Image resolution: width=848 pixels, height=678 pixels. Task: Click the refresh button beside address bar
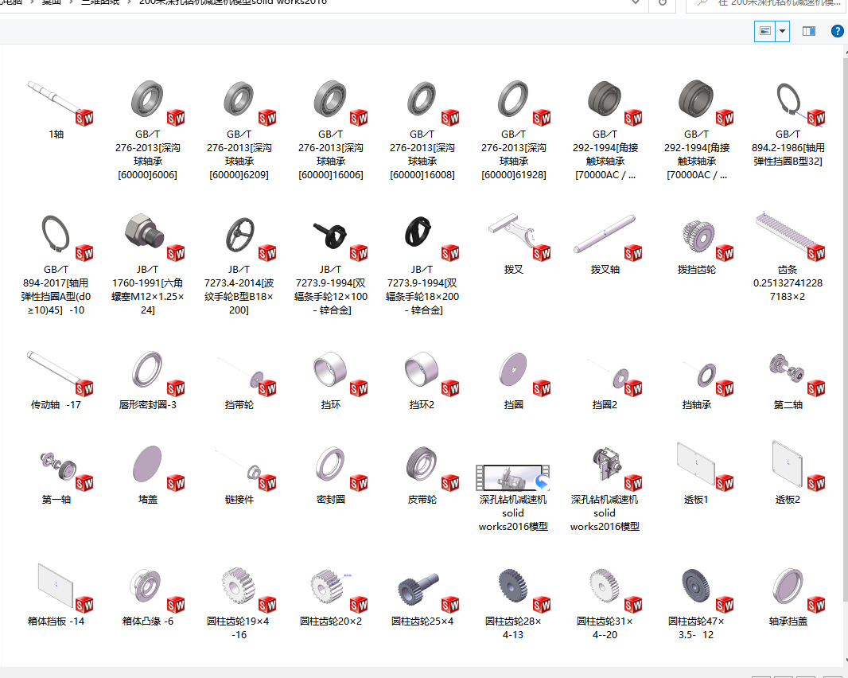[663, 3]
